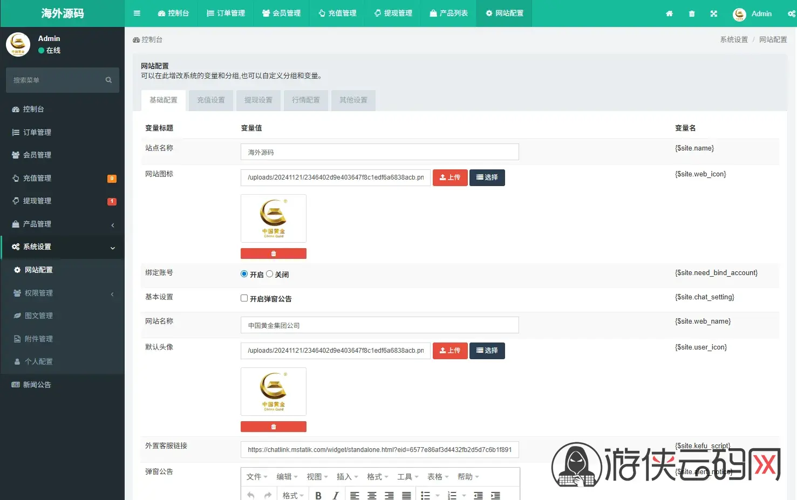Collapse the 系统设置 sidebar section
The height and width of the screenshot is (500, 797).
[x=63, y=247]
